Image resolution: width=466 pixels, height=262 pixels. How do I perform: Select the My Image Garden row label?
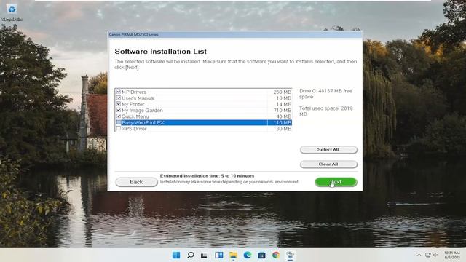tap(142, 110)
